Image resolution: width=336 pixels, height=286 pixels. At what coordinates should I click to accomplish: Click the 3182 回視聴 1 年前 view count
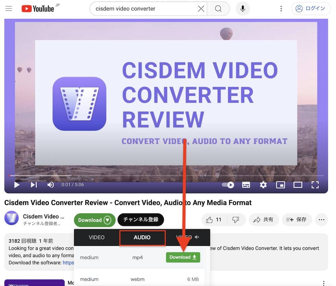click(x=31, y=241)
